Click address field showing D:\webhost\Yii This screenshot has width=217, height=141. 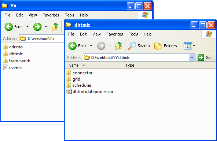42,38
